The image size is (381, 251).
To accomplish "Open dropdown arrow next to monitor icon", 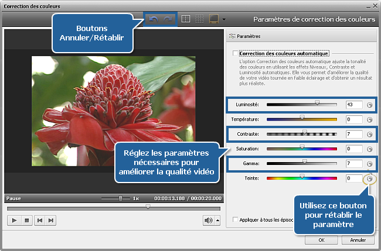I will (x=224, y=20).
